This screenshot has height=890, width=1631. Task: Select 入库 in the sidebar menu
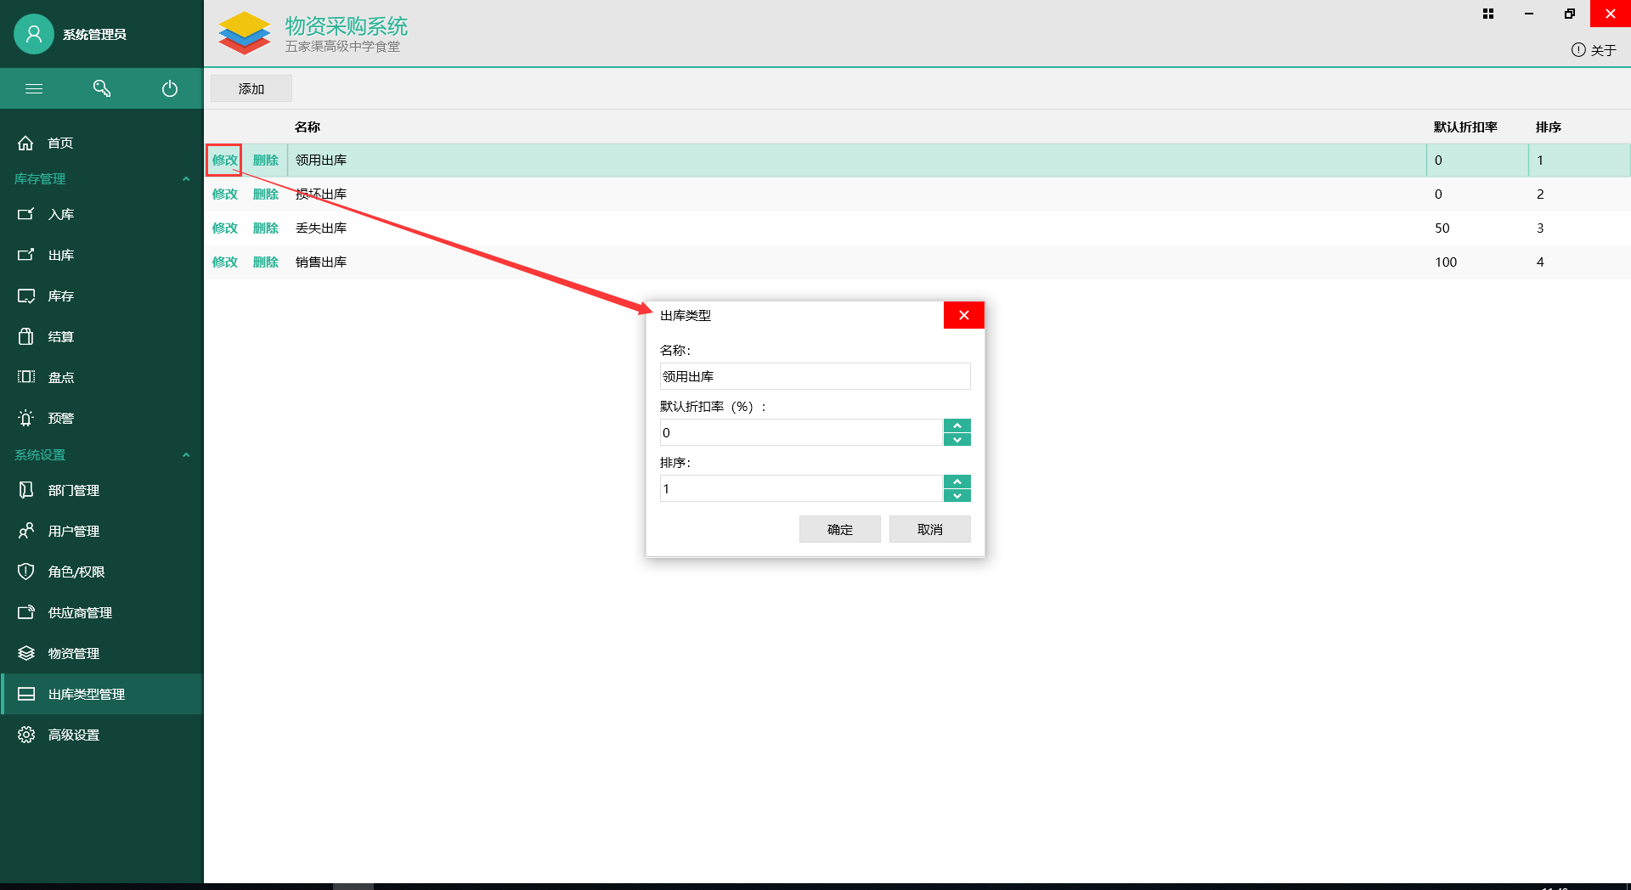click(60, 214)
